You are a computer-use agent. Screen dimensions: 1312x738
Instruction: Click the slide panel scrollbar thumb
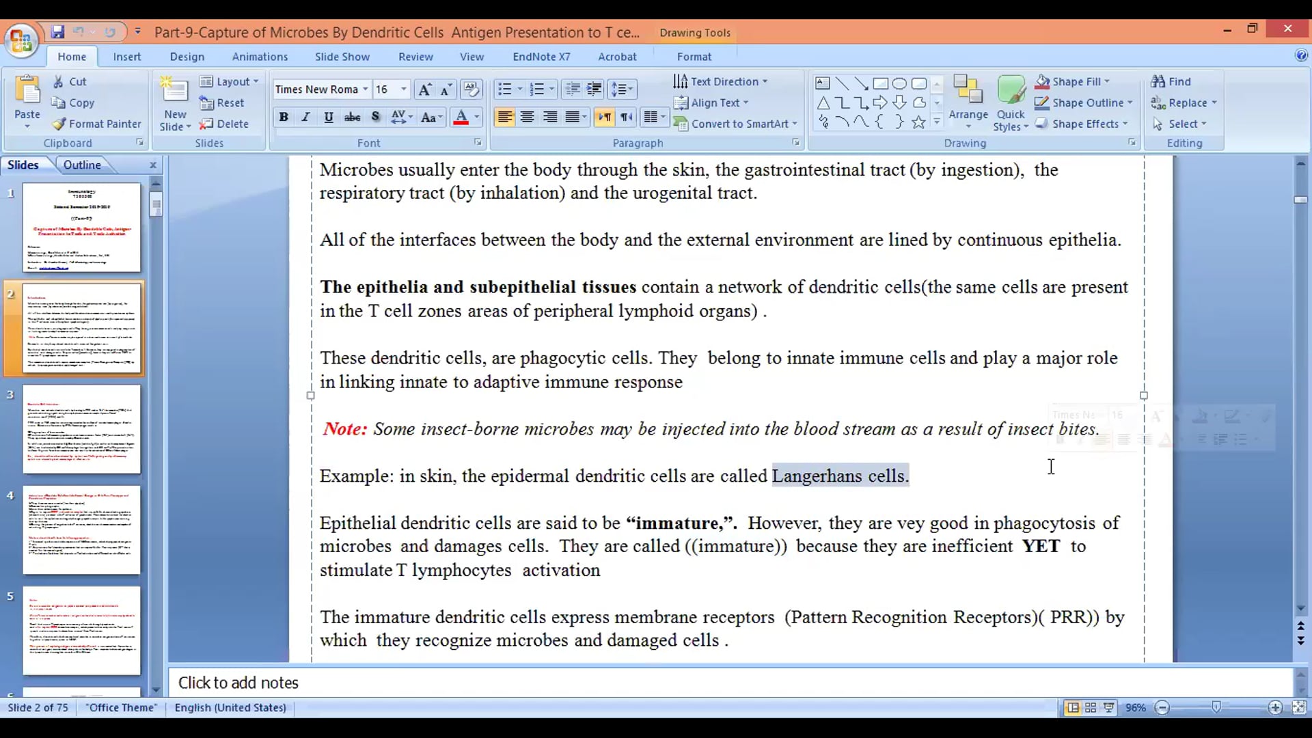156,204
